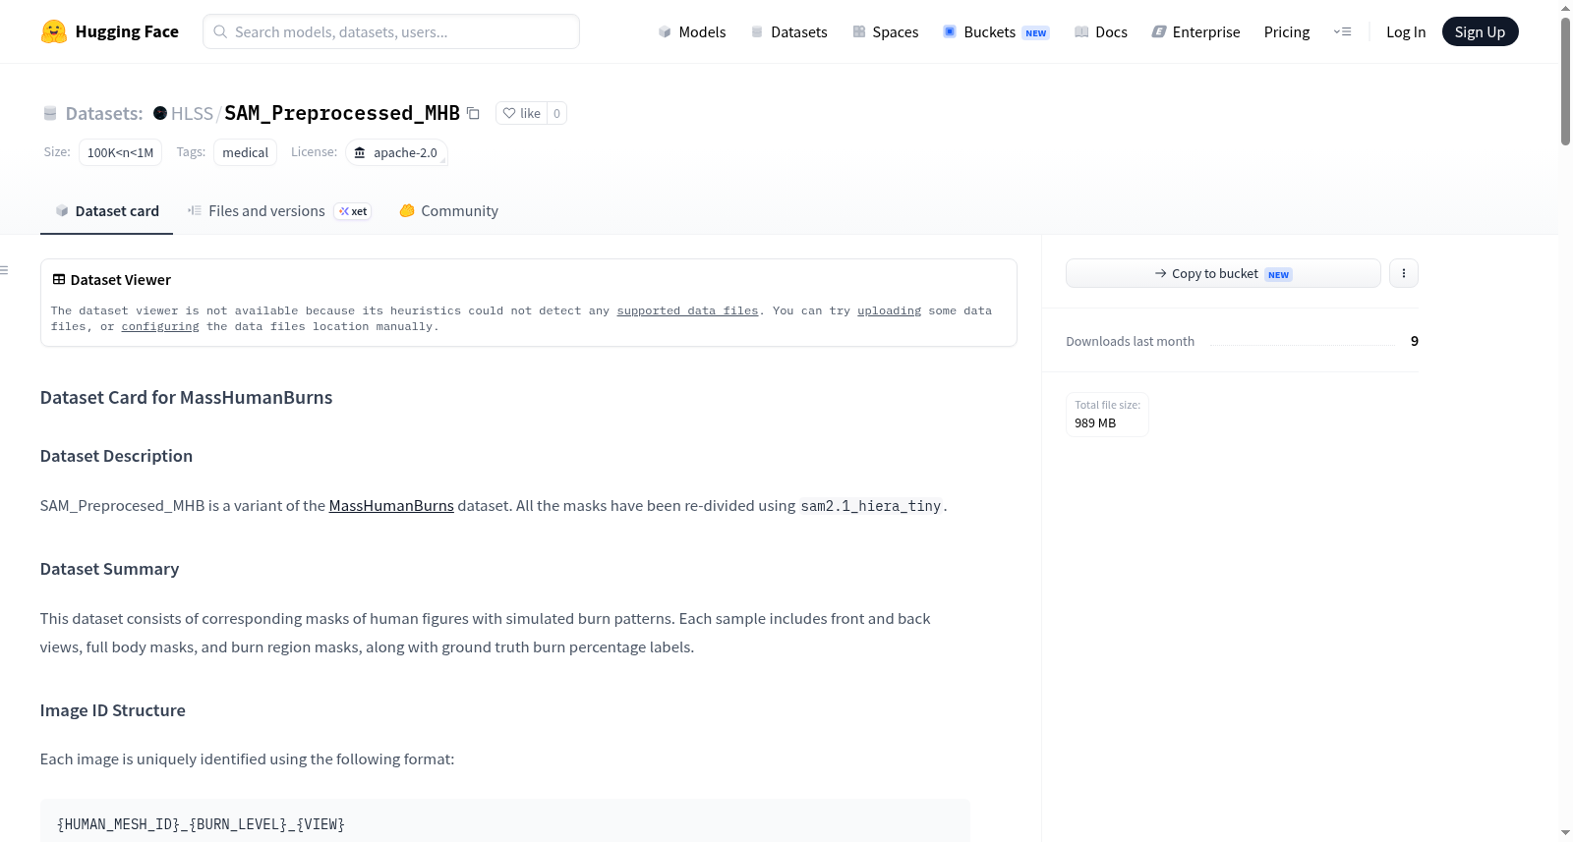Copy dataset name with the copy icon

[473, 113]
